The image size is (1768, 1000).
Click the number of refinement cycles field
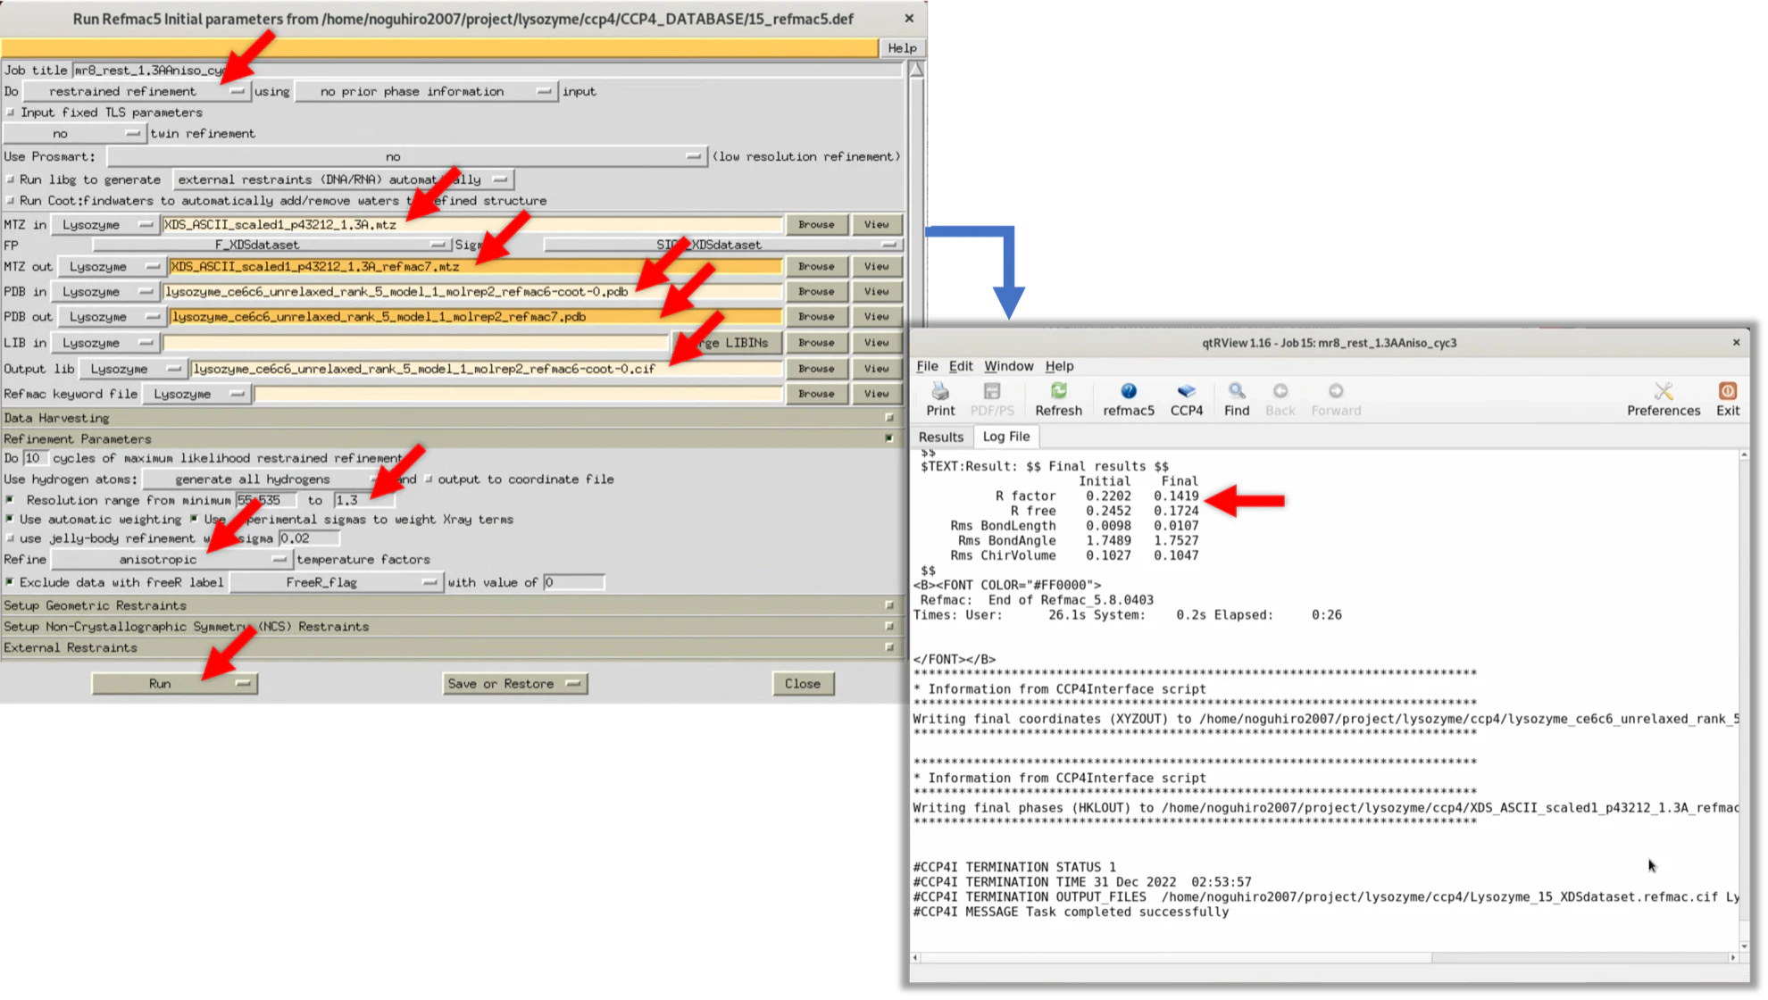tap(34, 458)
